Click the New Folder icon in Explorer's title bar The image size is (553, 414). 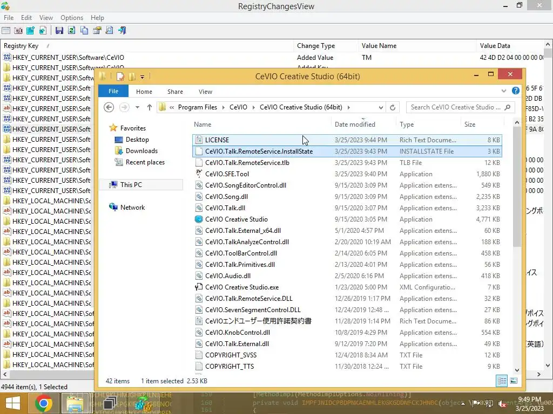pos(132,77)
